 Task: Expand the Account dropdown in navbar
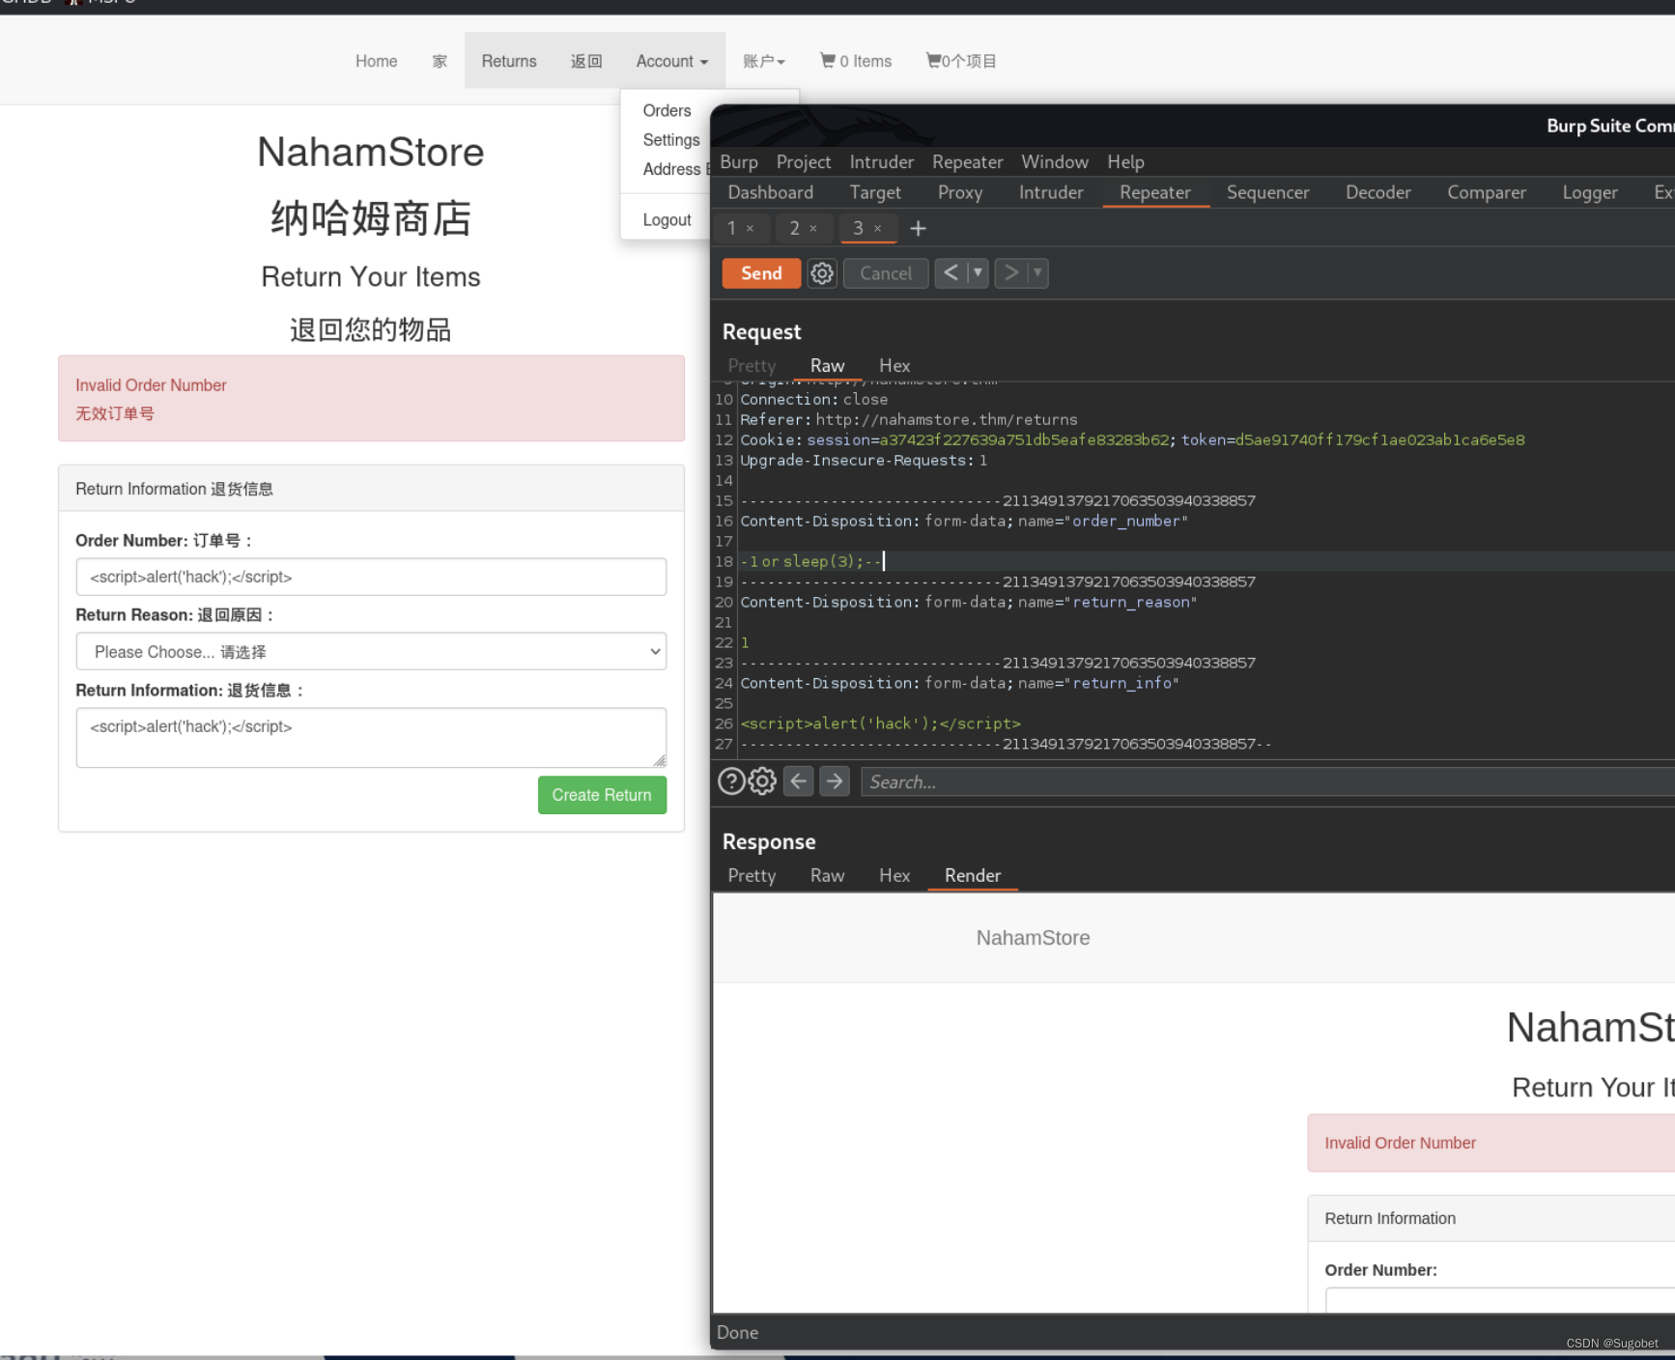[672, 61]
